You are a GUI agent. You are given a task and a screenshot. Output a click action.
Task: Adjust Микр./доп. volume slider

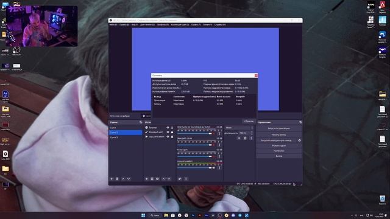point(194,156)
